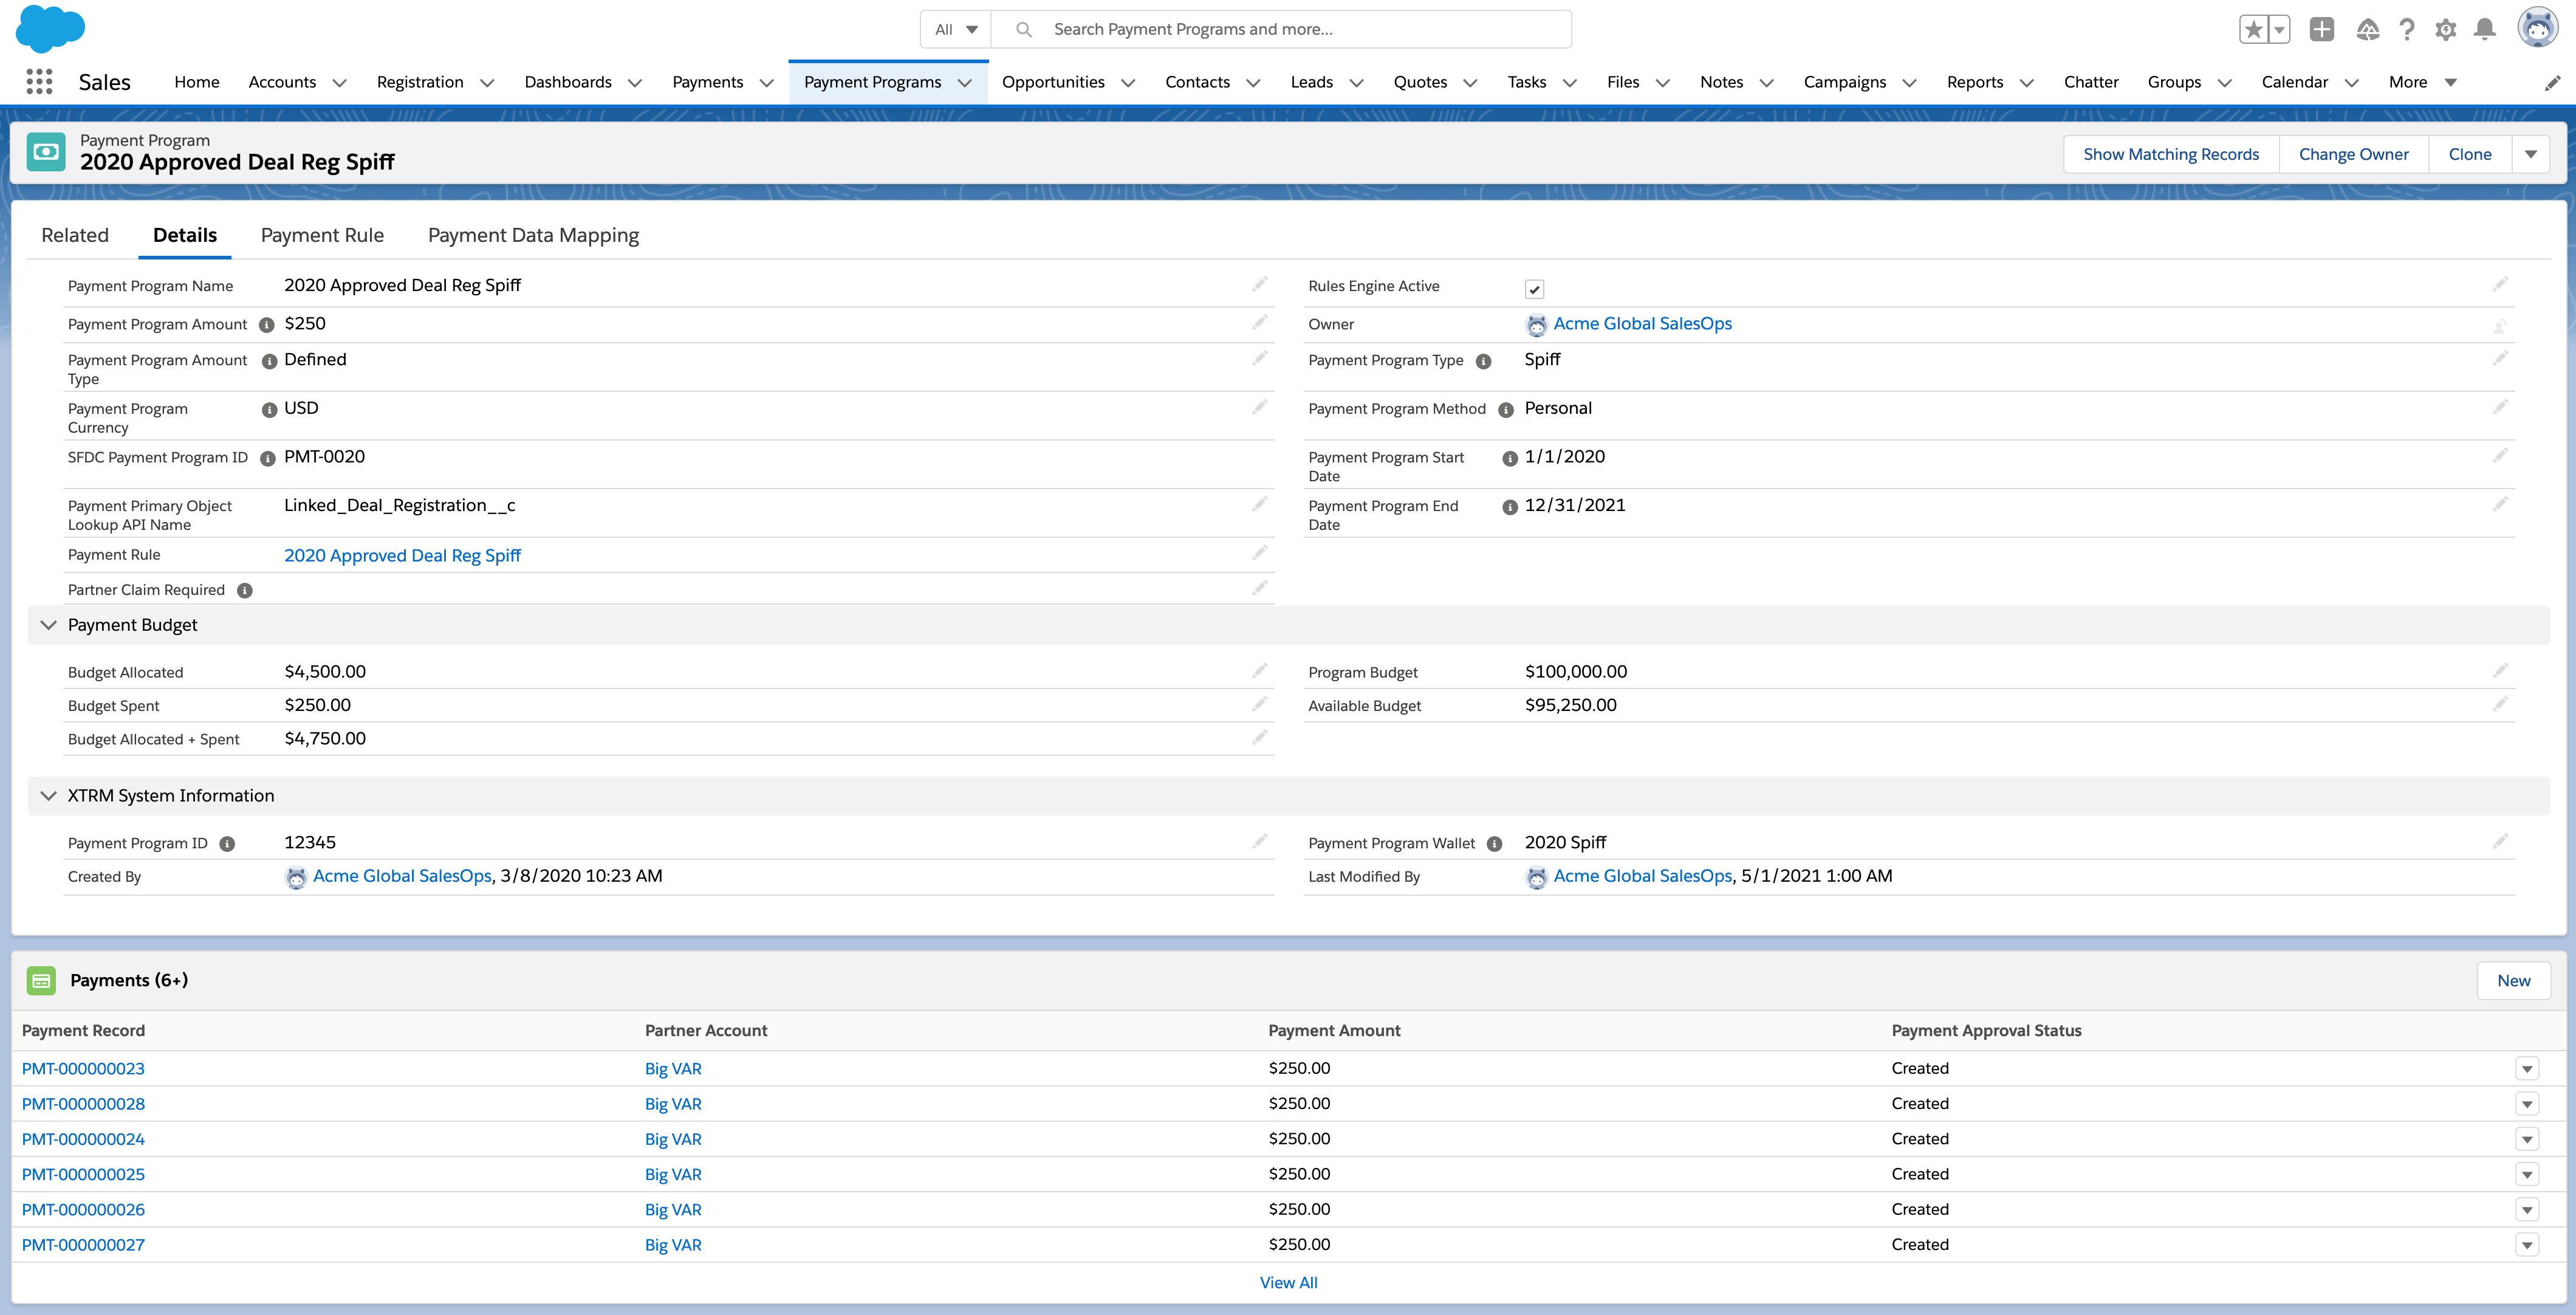Viewport: 2576px width, 1315px height.
Task: Click the info icon beside Payment Program Amount
Action: click(266, 325)
